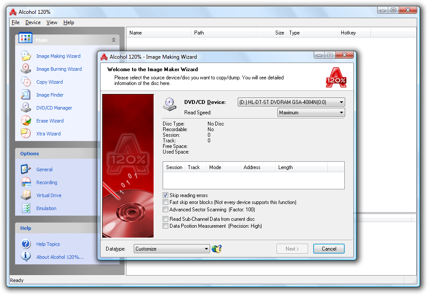Open the Datatype Customize dropdown
Viewport: 428px width, 295px height.
(x=172, y=249)
